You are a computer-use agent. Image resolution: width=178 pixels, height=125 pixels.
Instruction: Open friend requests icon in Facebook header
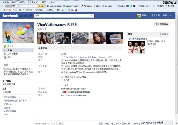(x=21, y=16)
